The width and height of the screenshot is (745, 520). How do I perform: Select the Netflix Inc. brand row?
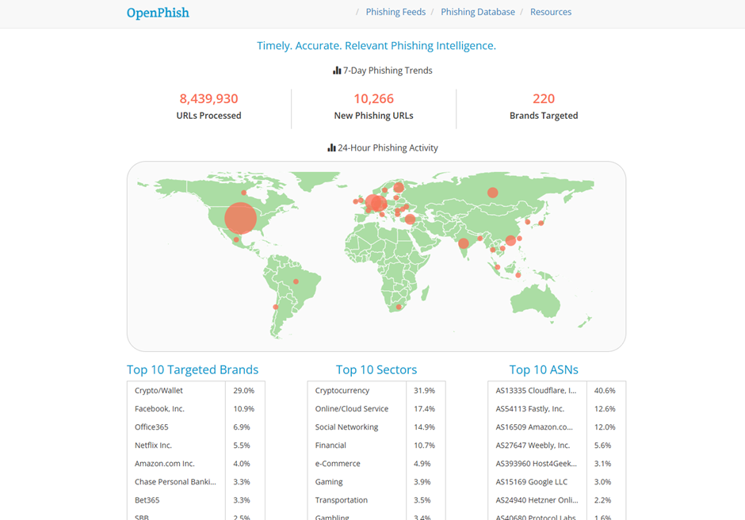click(196, 445)
